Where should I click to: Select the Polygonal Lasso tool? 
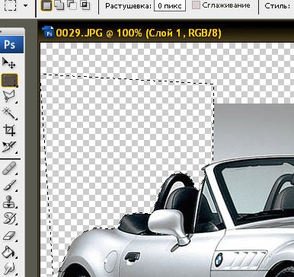coord(9,97)
